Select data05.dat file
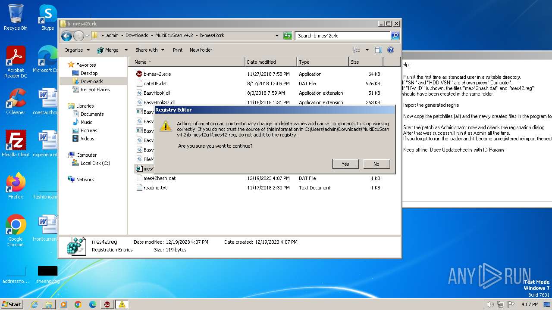This screenshot has width=552, height=310. click(x=155, y=84)
